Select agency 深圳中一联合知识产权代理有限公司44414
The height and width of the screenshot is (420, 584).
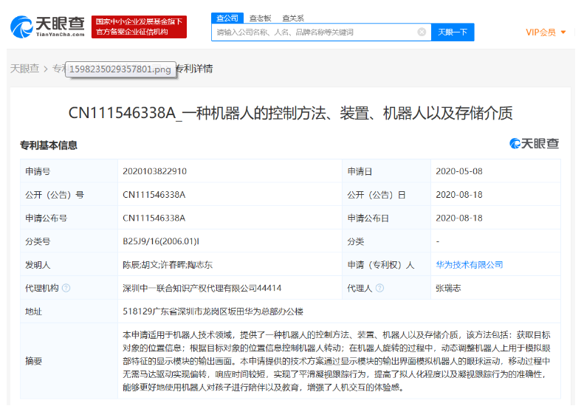click(x=202, y=288)
